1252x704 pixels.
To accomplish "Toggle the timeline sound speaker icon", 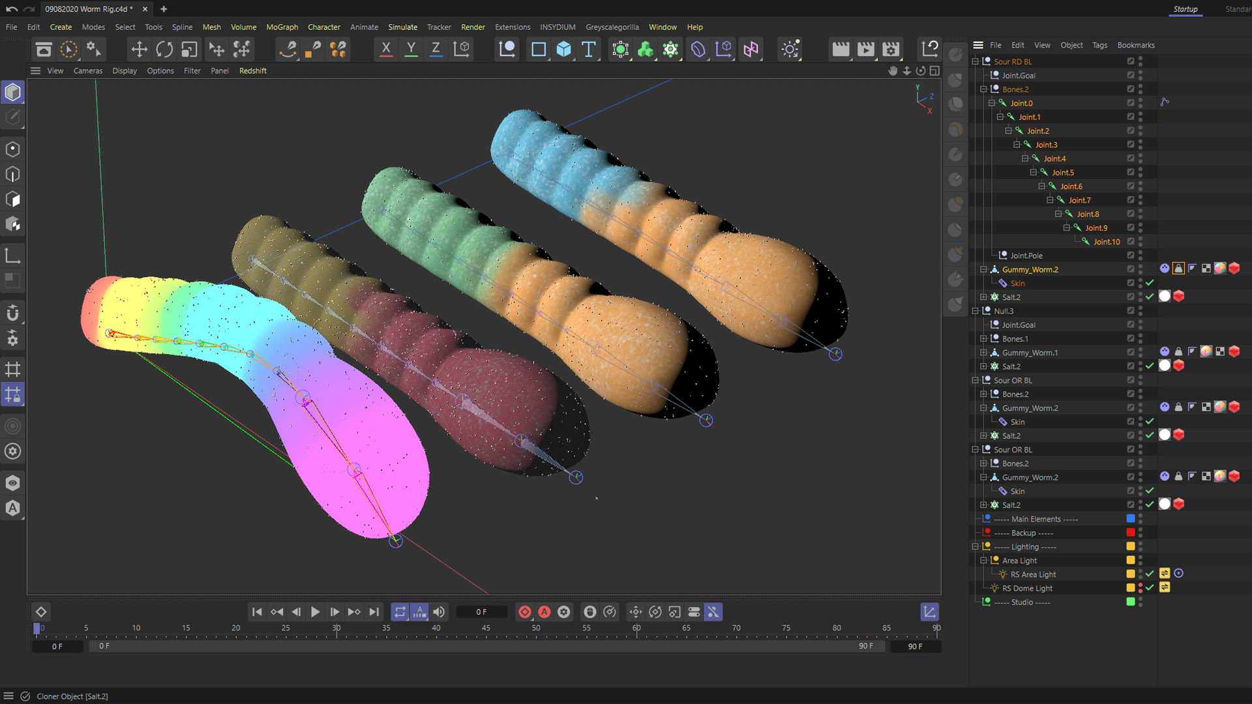I will (x=439, y=612).
